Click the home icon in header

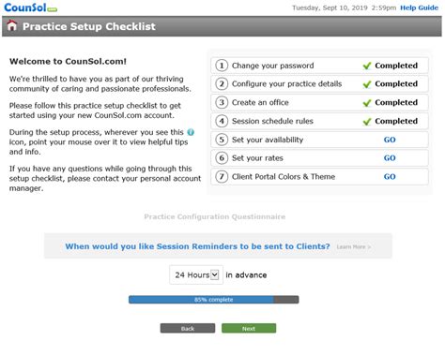12,25
